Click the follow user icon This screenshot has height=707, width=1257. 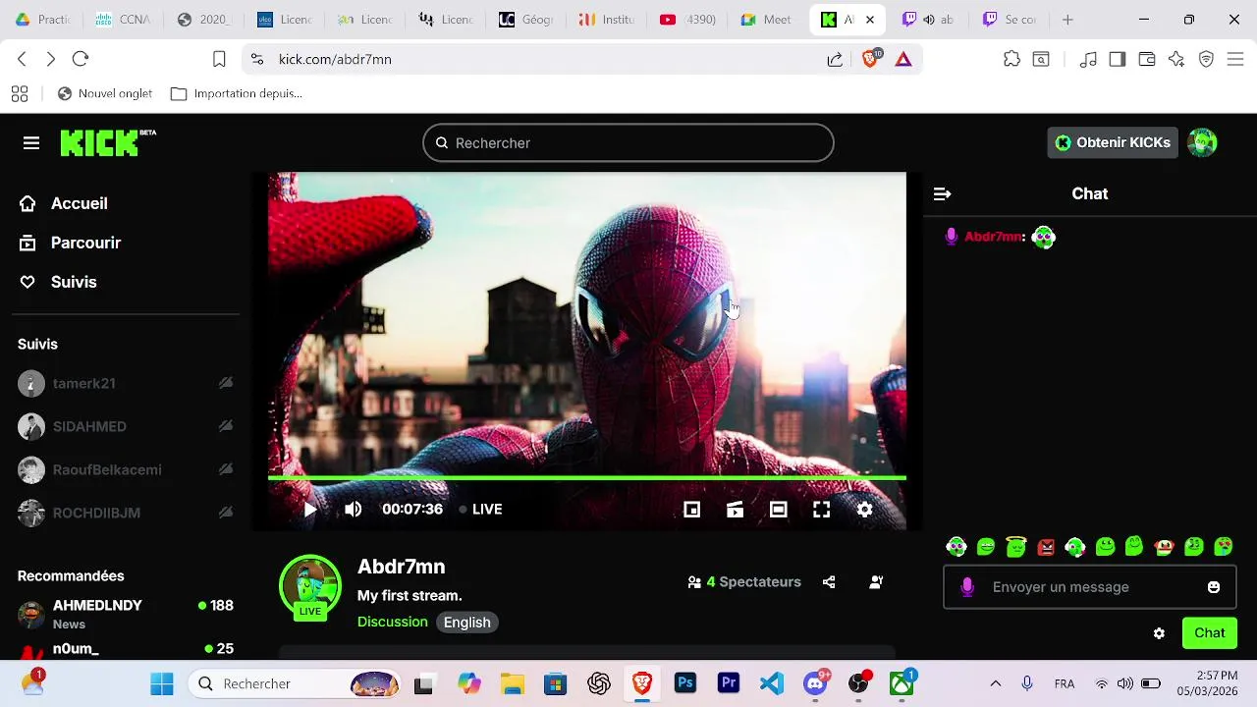tap(876, 582)
